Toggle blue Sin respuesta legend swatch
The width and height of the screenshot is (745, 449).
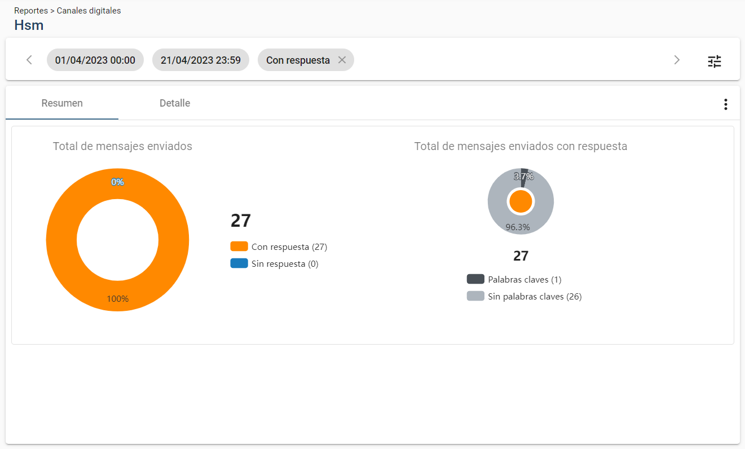239,263
